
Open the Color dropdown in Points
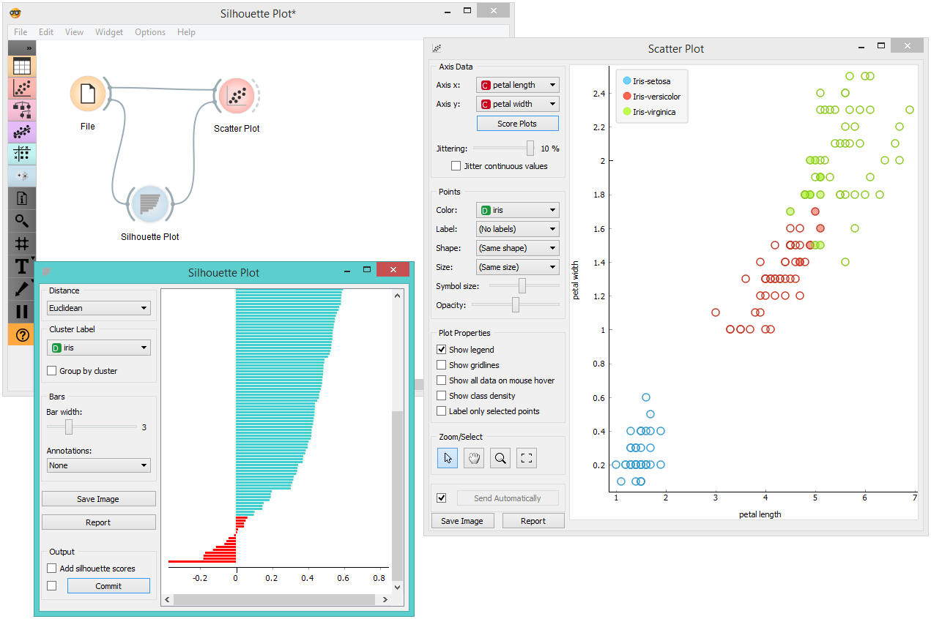[x=517, y=210]
